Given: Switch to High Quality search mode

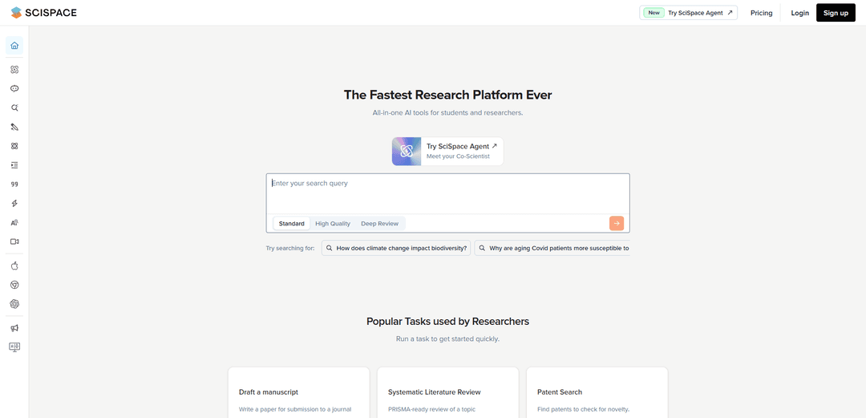Looking at the screenshot, I should tap(333, 223).
